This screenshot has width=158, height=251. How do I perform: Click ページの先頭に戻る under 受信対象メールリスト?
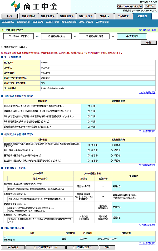click(147, 225)
